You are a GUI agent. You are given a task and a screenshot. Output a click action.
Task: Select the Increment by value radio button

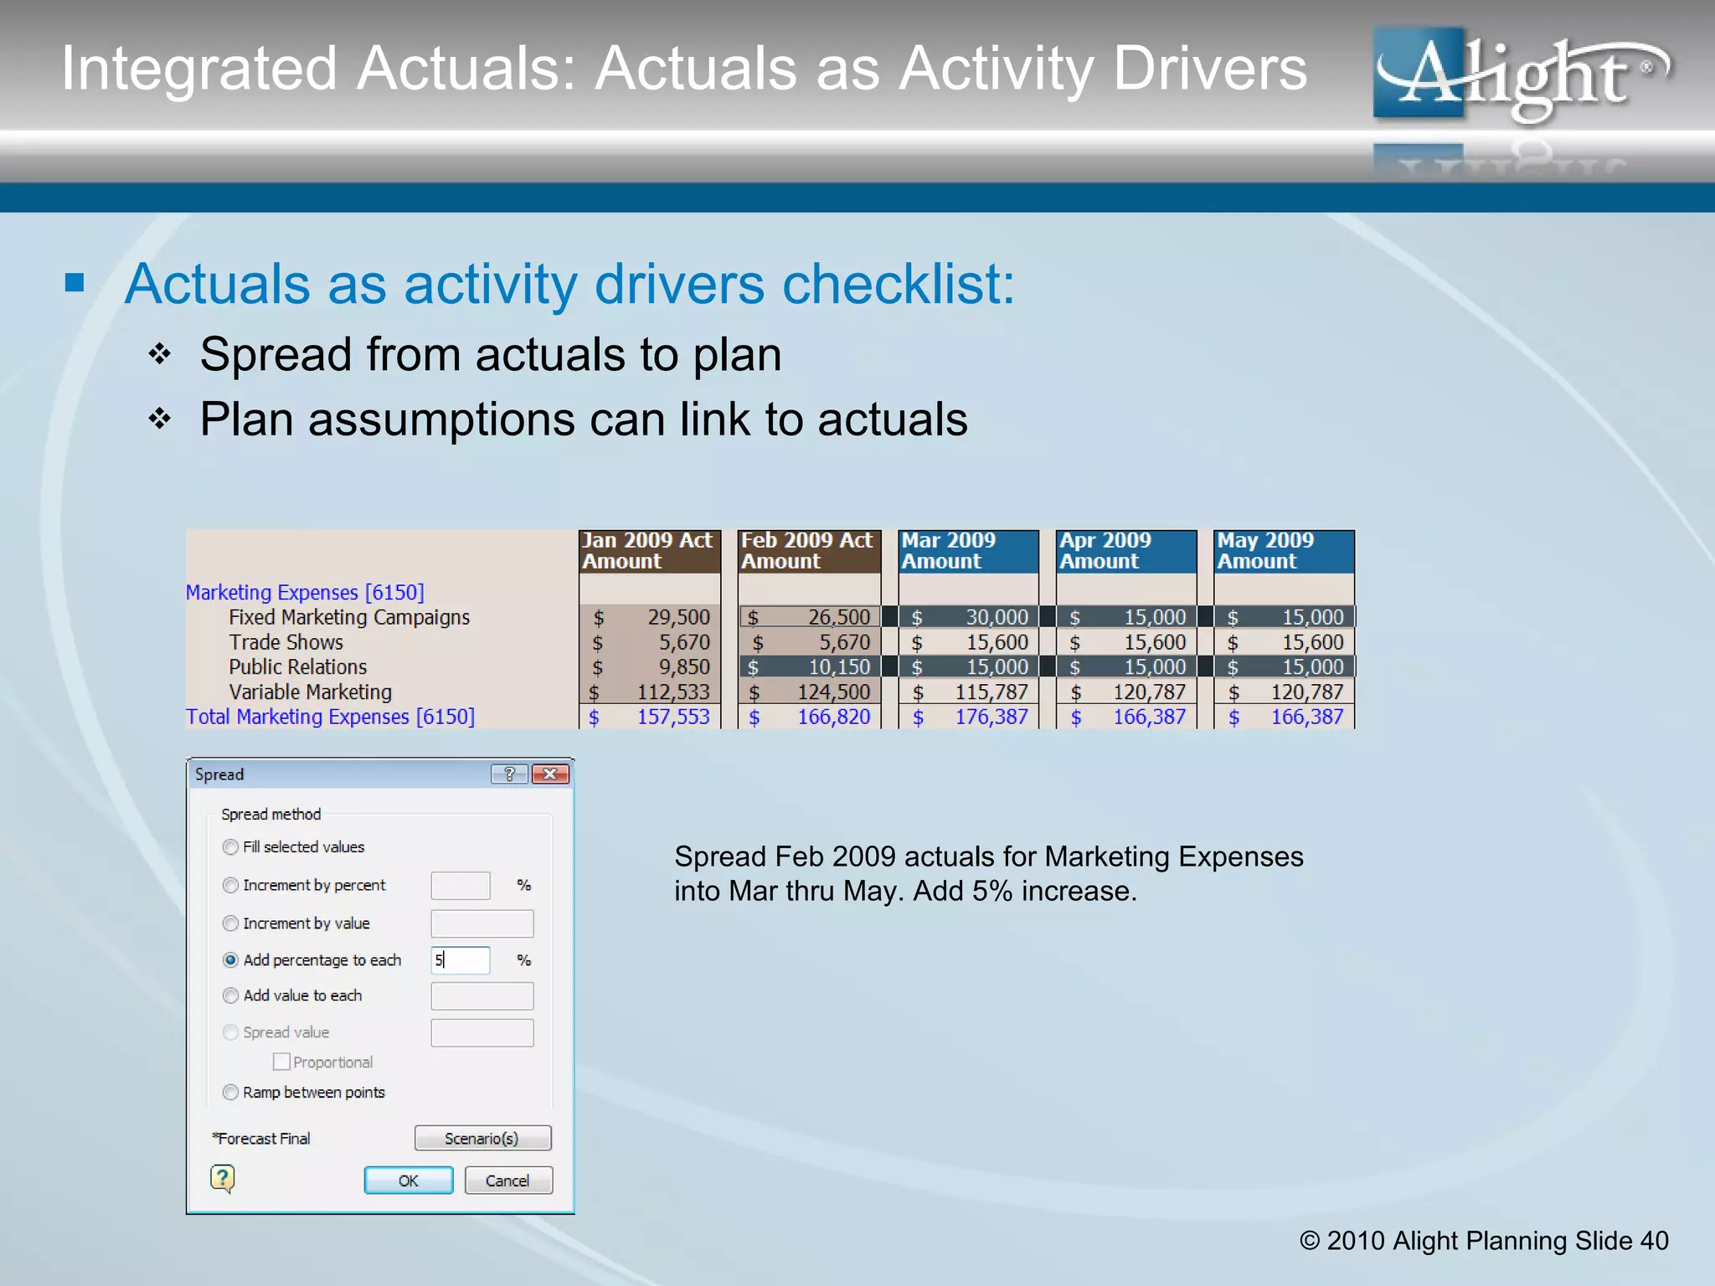(230, 923)
